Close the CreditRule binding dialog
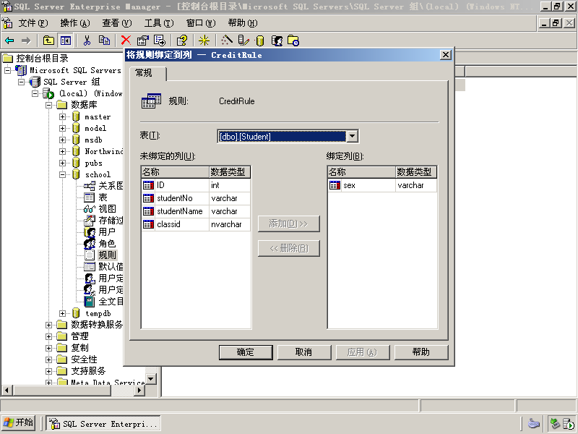578x434 pixels. click(x=445, y=55)
